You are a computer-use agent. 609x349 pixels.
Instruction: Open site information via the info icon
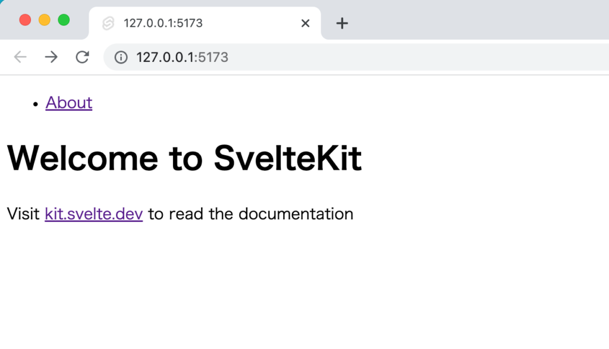click(x=120, y=57)
